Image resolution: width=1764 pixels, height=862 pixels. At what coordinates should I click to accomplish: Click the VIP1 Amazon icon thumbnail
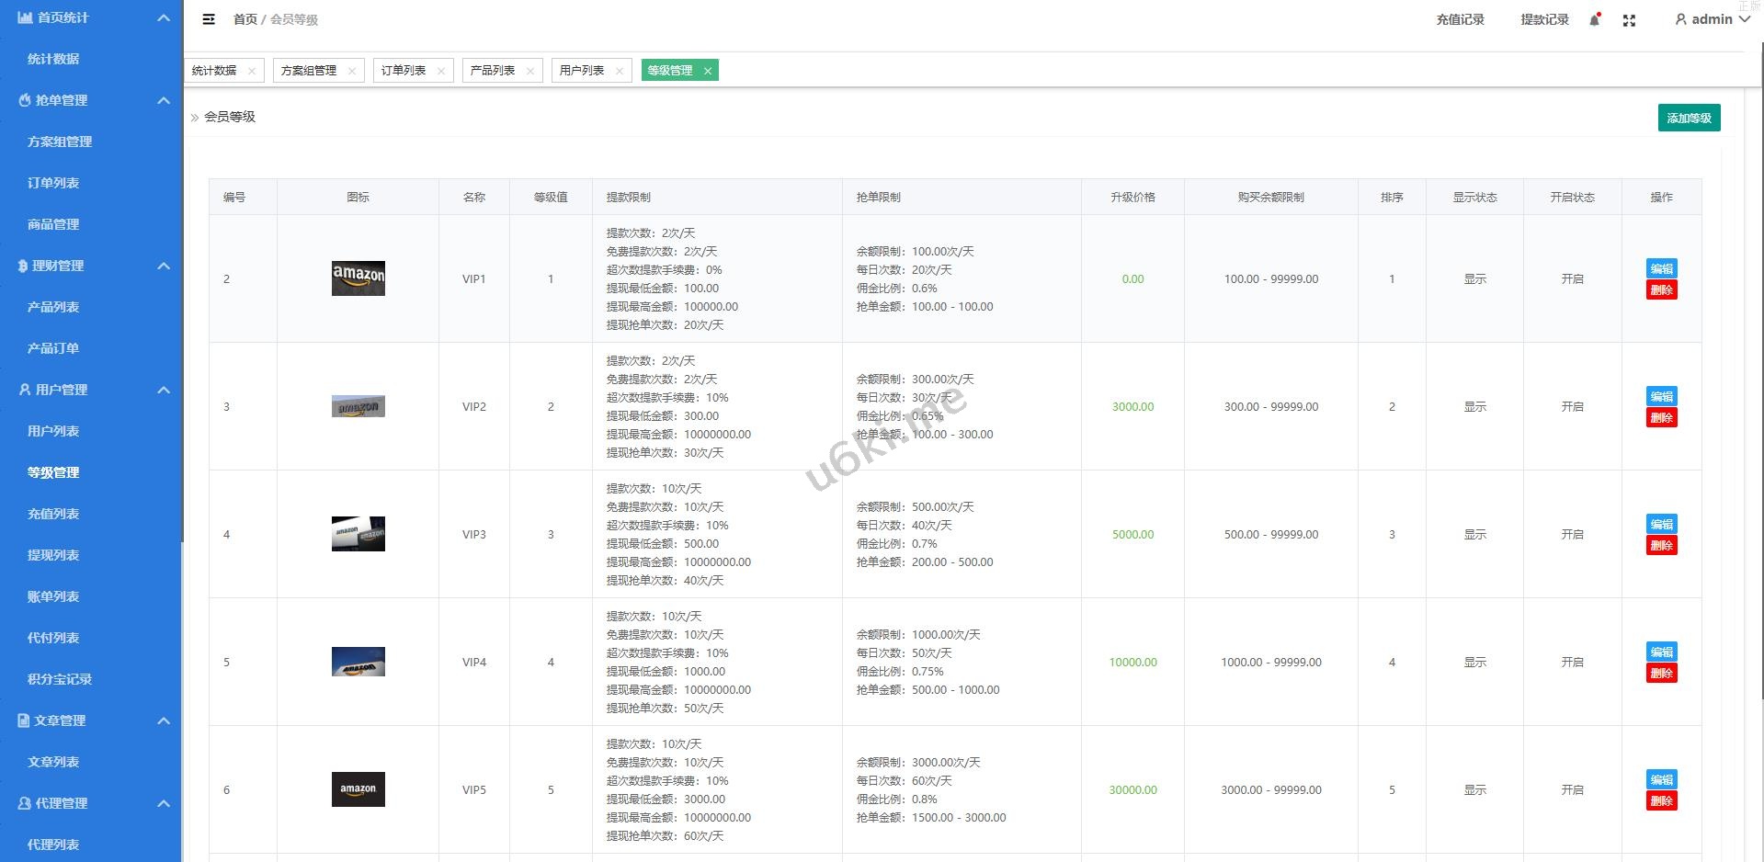pyautogui.click(x=358, y=278)
